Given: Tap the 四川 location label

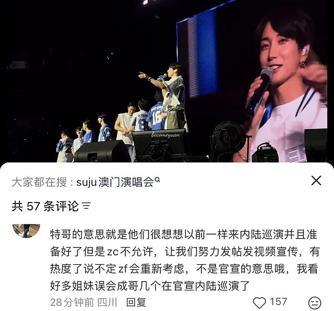Looking at the screenshot, I should [x=107, y=302].
